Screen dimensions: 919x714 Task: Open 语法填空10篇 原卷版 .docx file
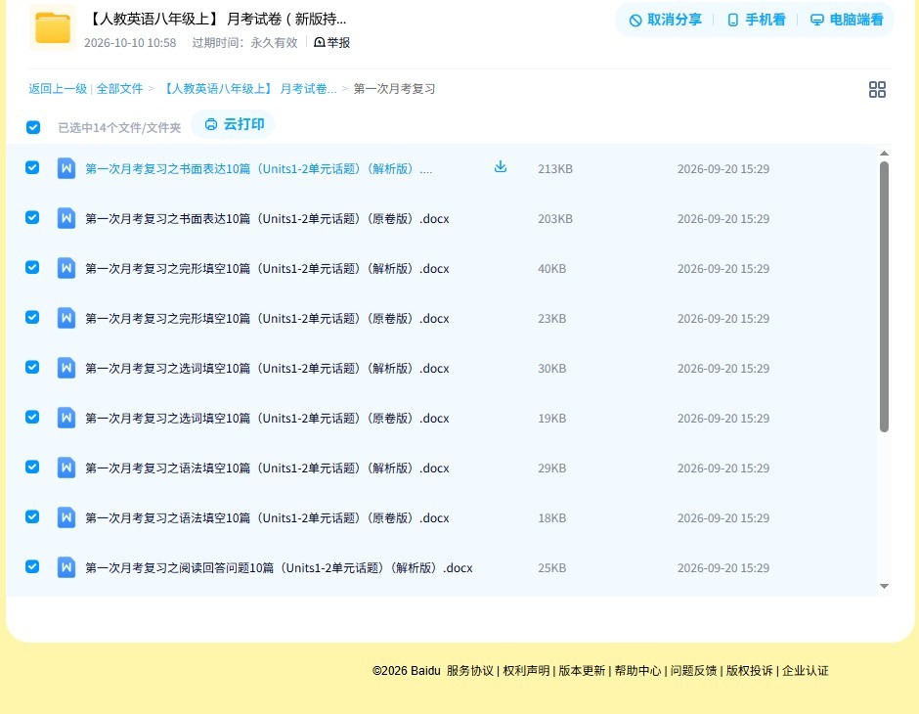coord(267,517)
